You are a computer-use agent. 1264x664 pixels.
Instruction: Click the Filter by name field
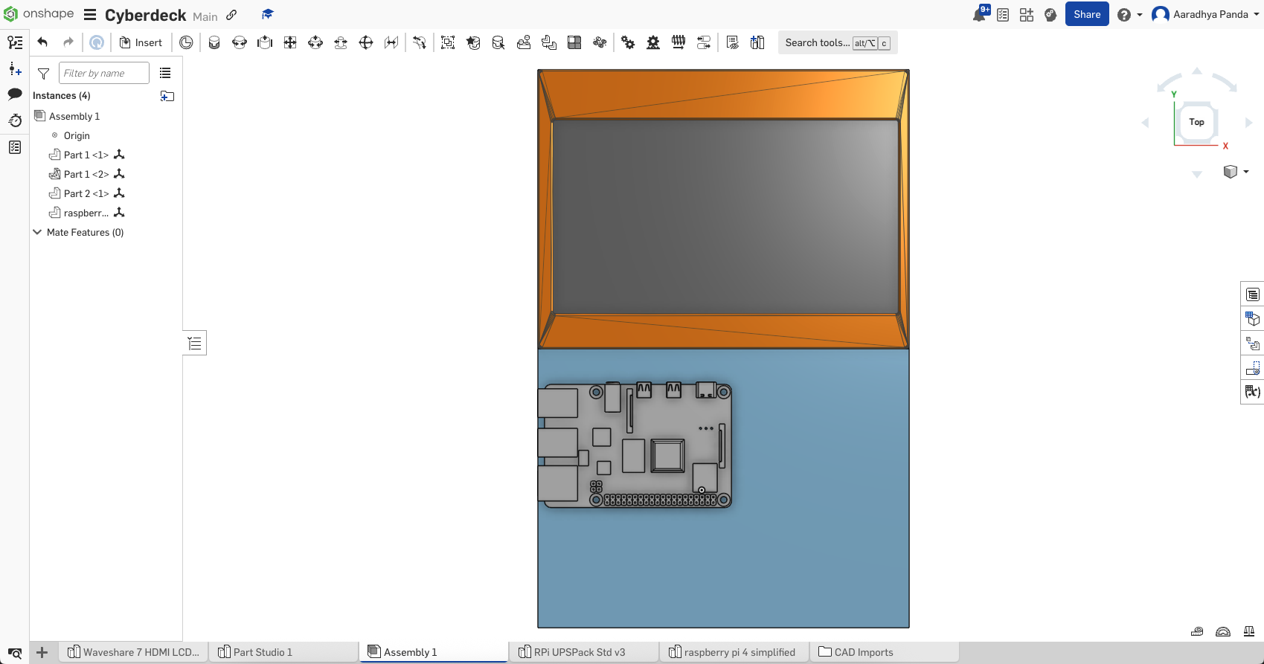103,73
